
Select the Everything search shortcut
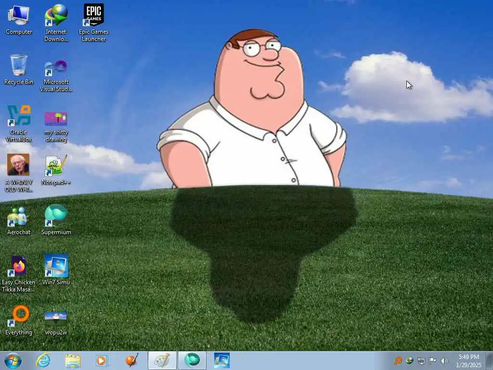tap(19, 320)
